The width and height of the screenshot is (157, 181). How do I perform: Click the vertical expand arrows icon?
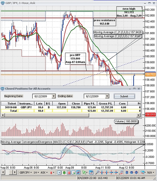click(x=111, y=173)
